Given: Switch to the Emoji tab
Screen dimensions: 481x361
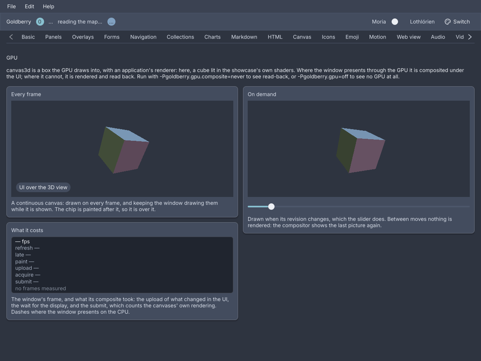Looking at the screenshot, I should (x=352, y=37).
